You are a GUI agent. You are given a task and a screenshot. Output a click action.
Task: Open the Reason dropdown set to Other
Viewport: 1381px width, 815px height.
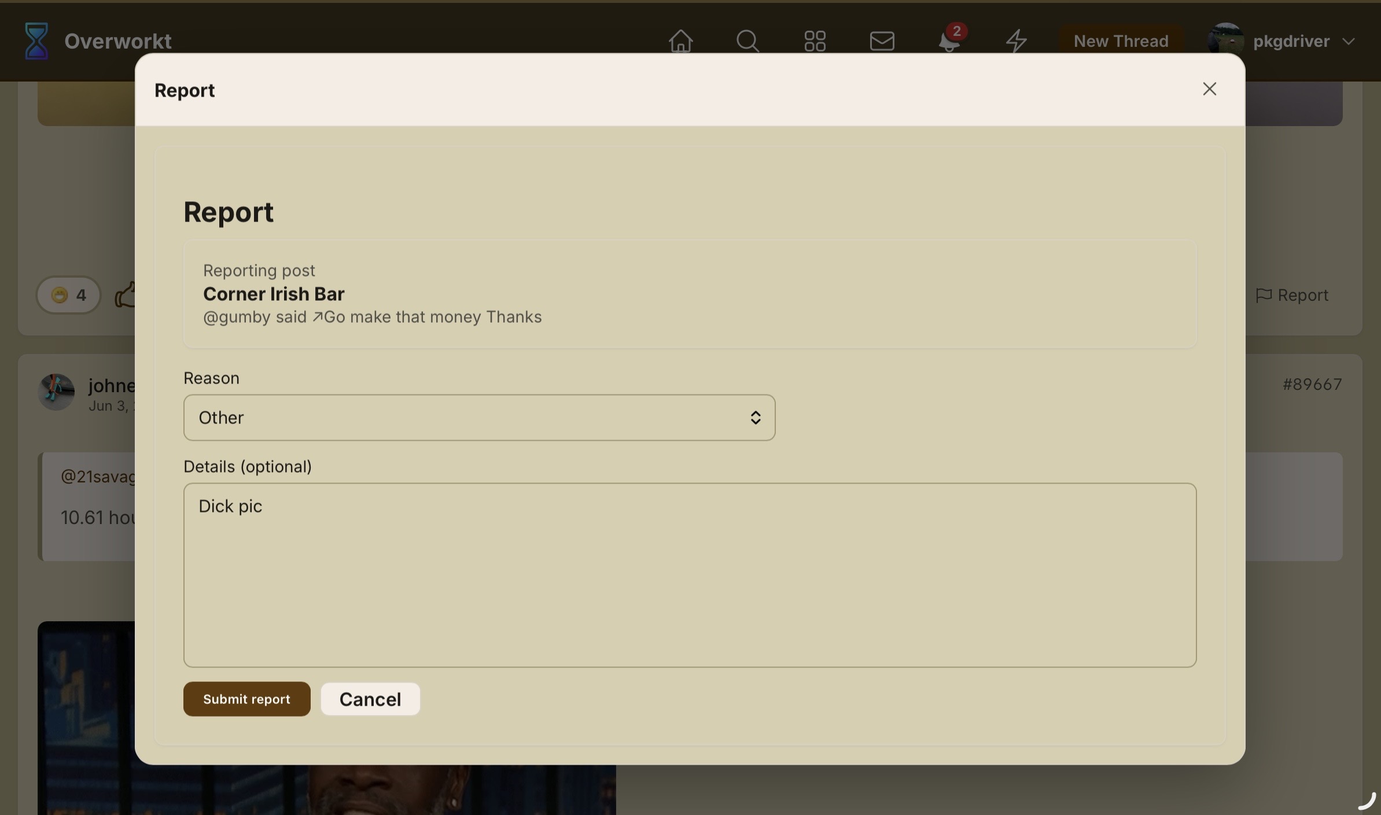tap(479, 418)
